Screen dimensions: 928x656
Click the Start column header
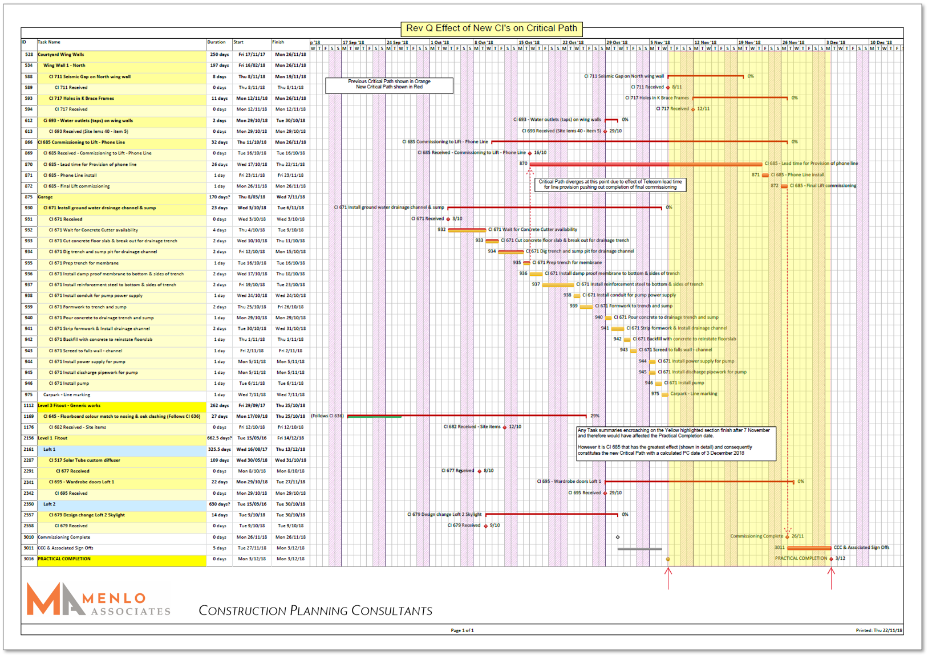click(238, 42)
